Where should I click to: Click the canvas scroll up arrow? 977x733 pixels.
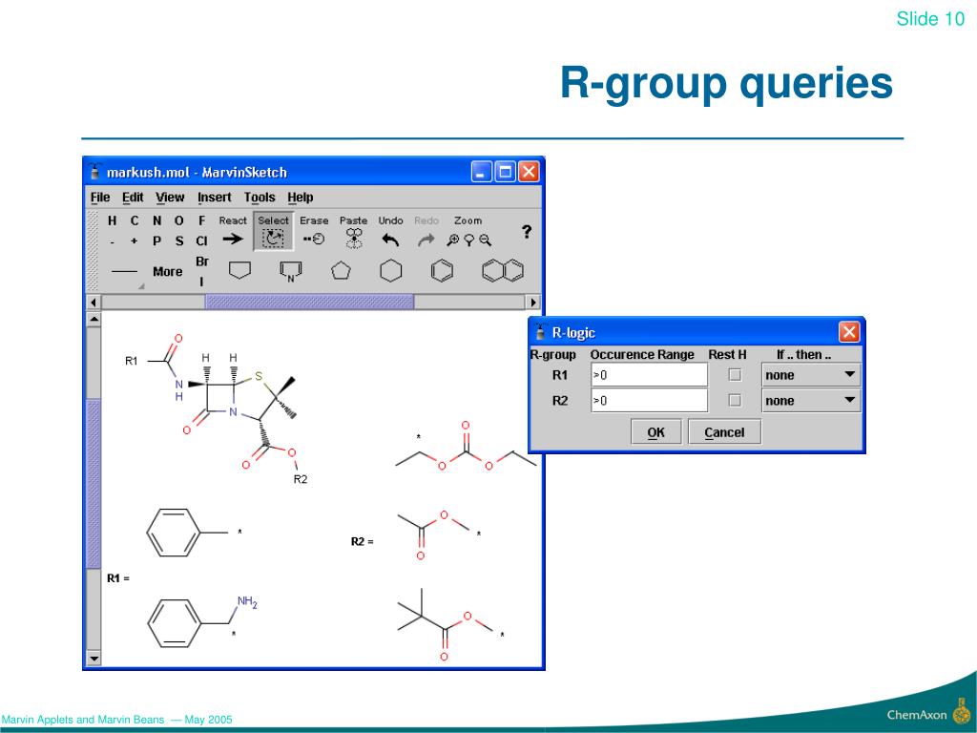tap(94, 319)
